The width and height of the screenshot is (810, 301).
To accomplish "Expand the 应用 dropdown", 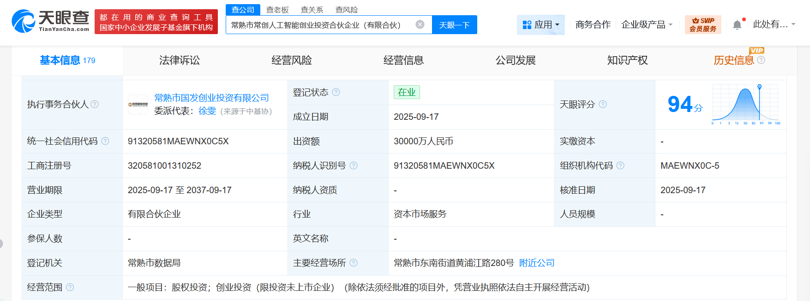I will click(540, 24).
